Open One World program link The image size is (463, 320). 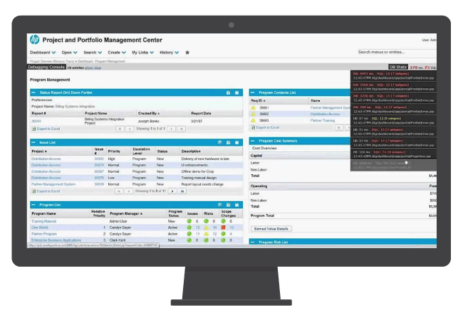point(40,228)
